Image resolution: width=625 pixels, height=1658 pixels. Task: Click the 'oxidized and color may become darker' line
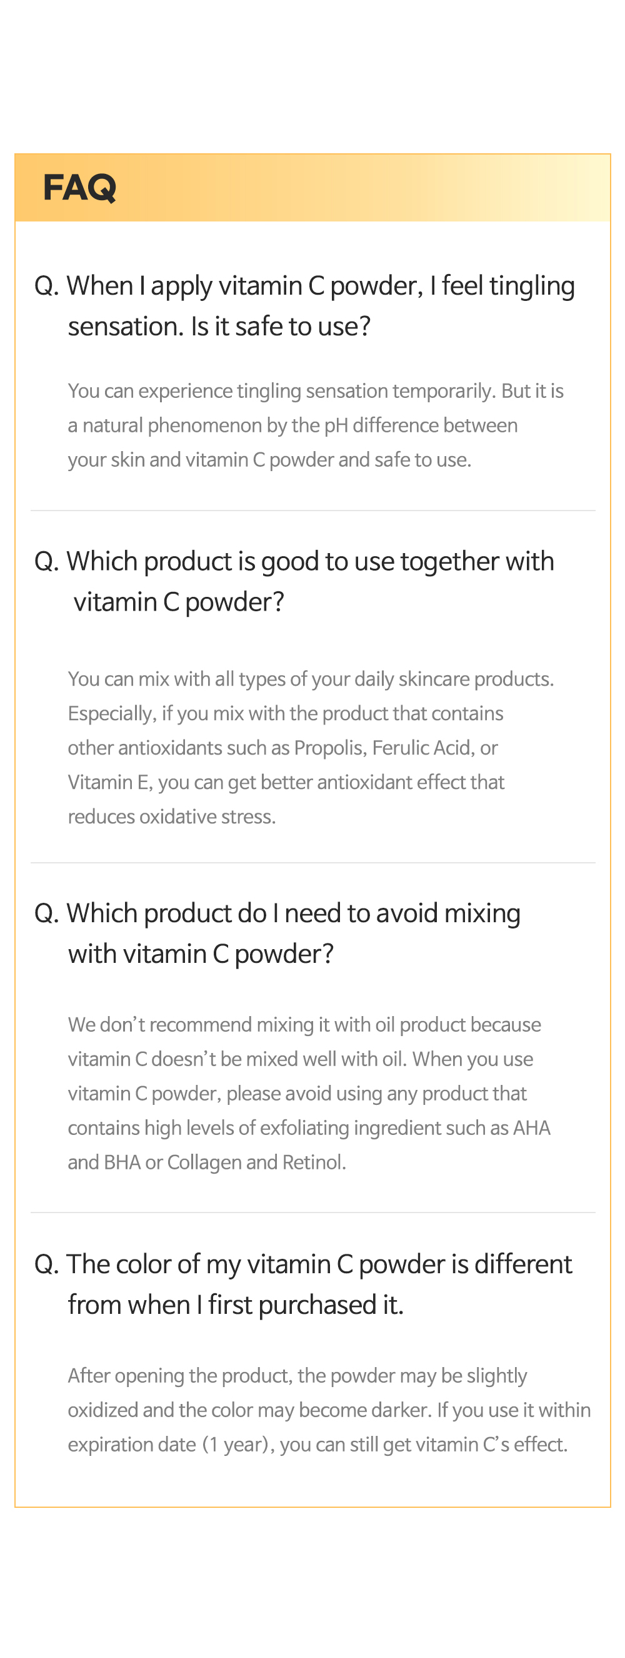click(x=329, y=1410)
